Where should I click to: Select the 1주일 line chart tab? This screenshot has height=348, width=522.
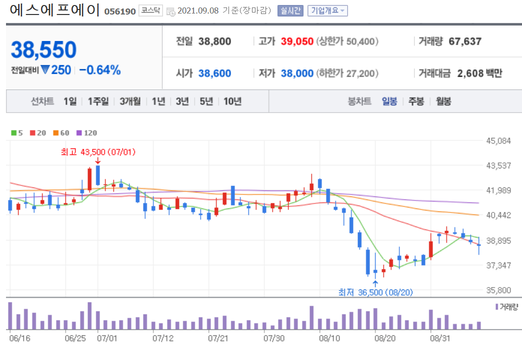coord(98,101)
